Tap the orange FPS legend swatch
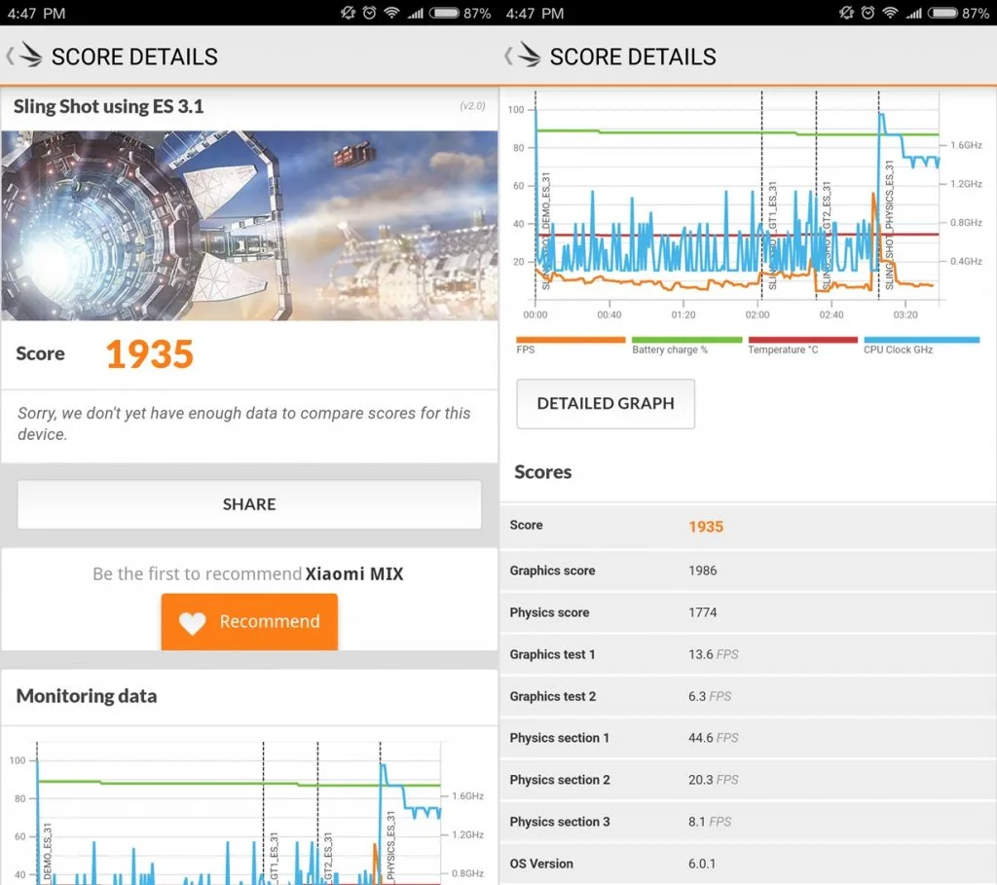 (x=571, y=340)
